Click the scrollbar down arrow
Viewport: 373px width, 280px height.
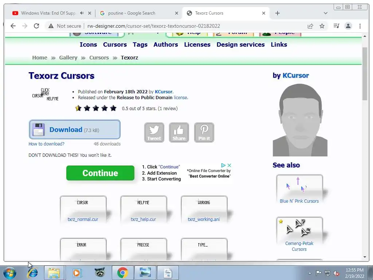pyautogui.click(x=365, y=257)
